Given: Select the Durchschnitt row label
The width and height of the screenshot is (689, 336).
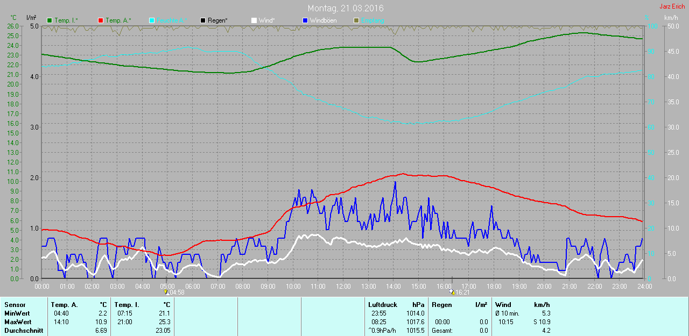Looking at the screenshot, I should [23, 331].
